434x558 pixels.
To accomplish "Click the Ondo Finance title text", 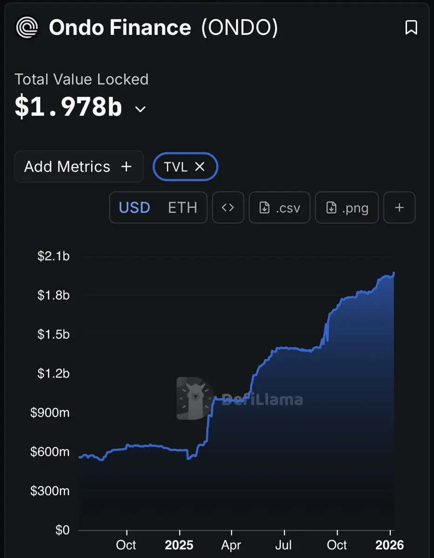I will click(x=120, y=27).
